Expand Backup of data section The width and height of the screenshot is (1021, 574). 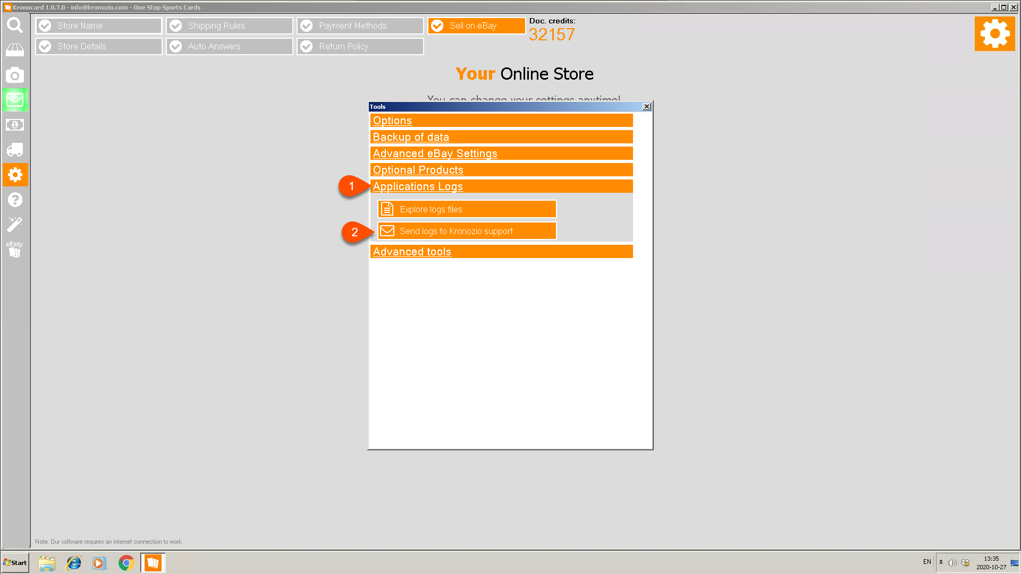[501, 137]
